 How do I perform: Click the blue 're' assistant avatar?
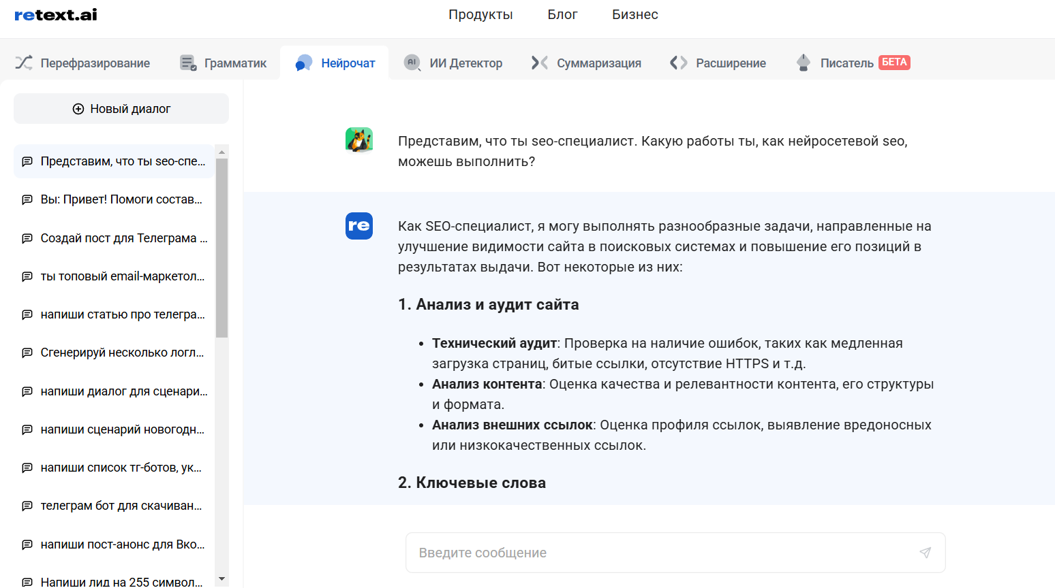coord(359,226)
